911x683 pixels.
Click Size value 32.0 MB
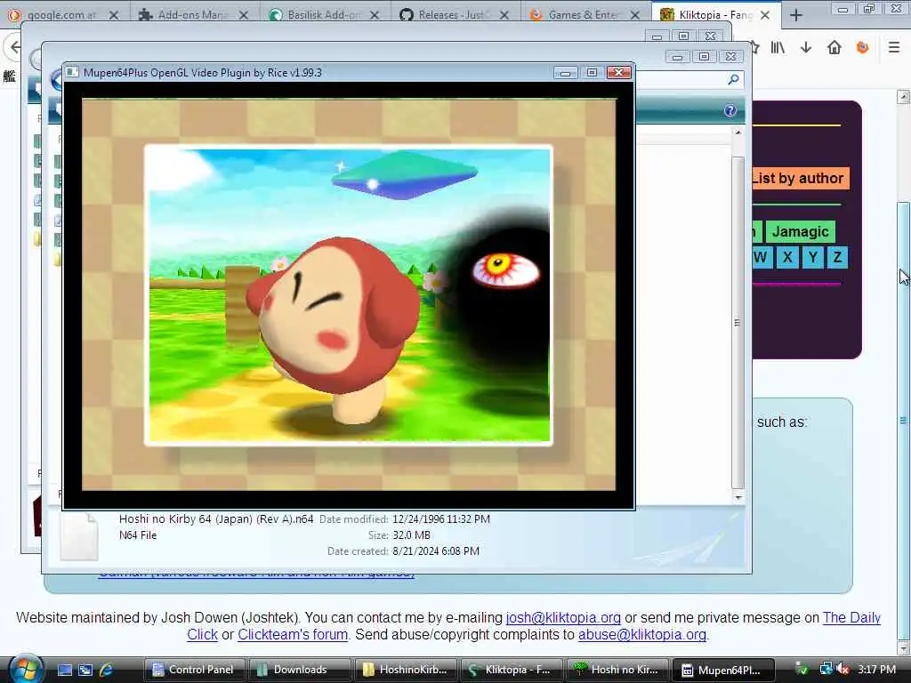(411, 534)
